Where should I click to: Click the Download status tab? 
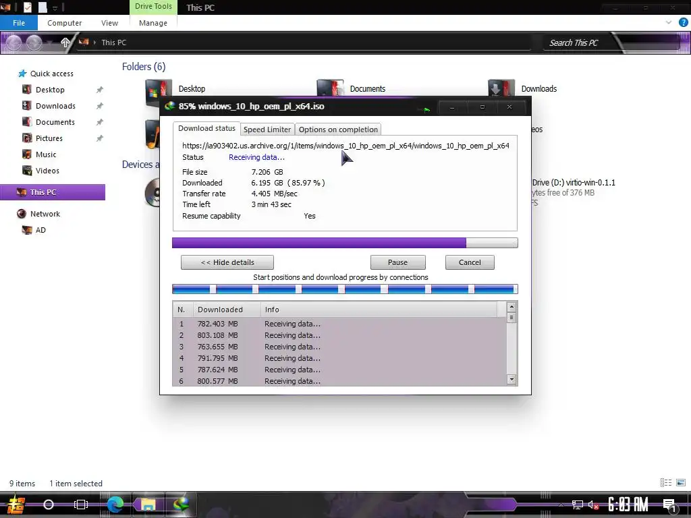[x=206, y=128]
